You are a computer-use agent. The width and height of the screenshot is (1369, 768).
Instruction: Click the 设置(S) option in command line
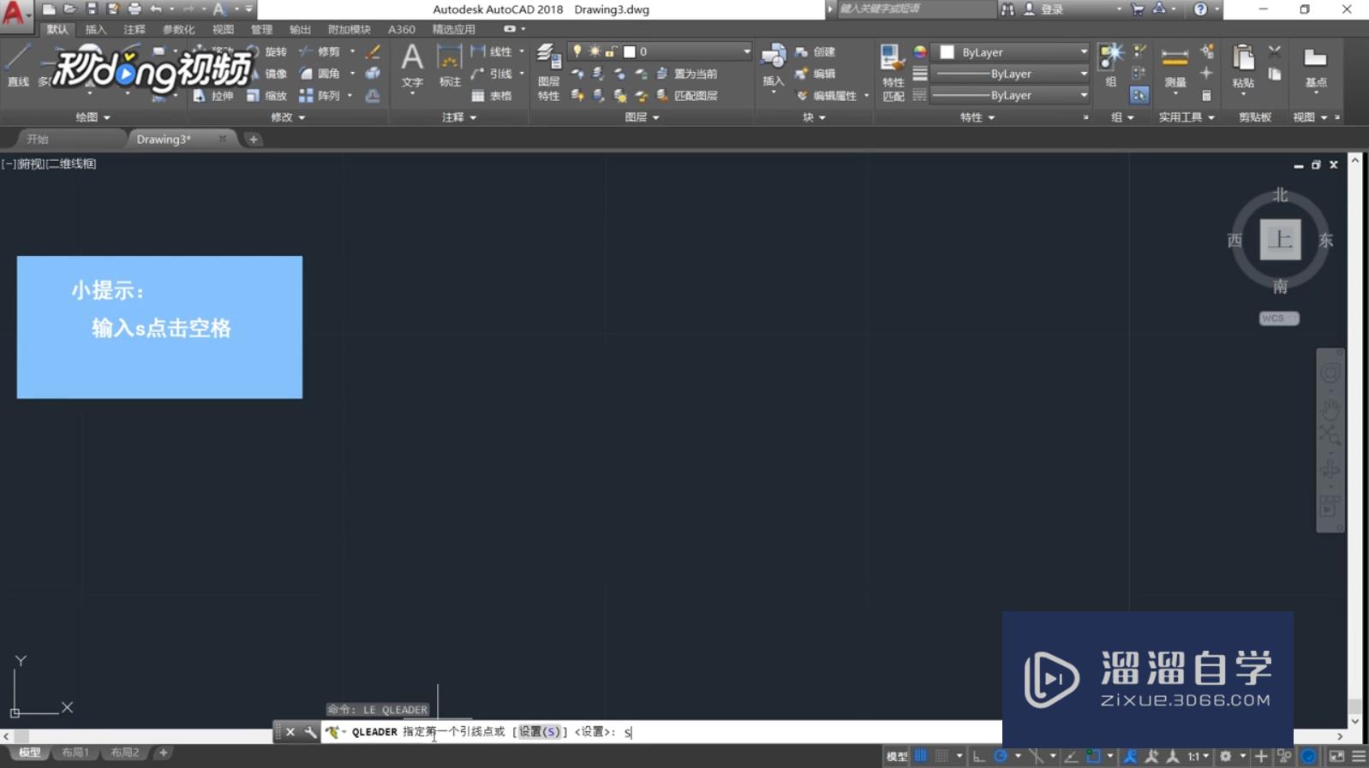click(540, 732)
